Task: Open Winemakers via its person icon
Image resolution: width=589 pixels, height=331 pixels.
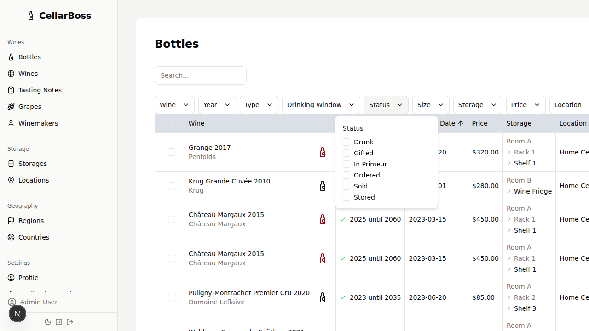Action: 11,123
